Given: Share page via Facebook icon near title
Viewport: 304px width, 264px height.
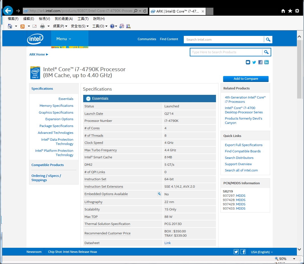Looking at the screenshot, I should [260, 62].
